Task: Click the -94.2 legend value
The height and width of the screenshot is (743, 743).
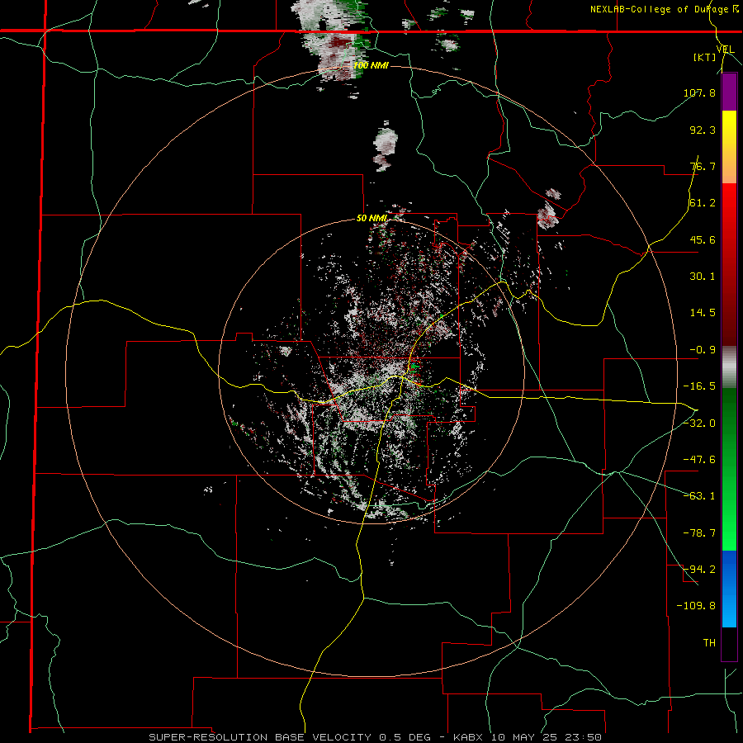Action: click(699, 569)
